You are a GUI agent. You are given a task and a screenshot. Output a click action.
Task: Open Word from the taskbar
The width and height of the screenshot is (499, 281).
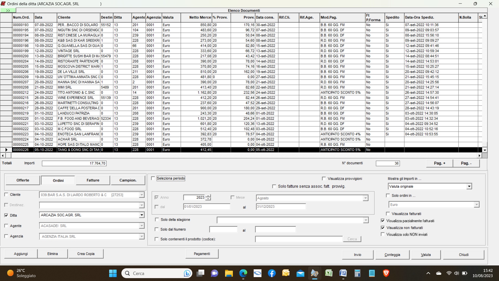click(343, 273)
